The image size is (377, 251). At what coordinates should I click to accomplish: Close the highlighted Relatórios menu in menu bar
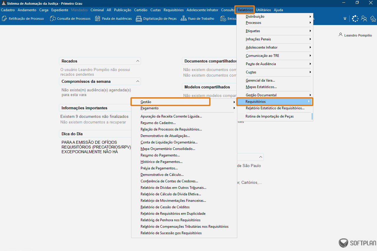[x=245, y=10]
